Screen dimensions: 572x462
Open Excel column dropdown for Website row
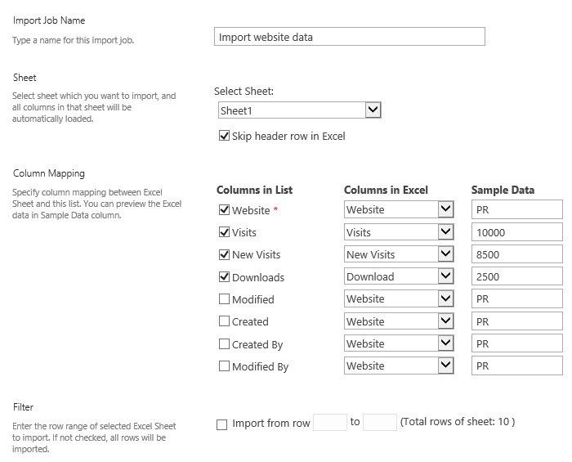[x=399, y=210]
